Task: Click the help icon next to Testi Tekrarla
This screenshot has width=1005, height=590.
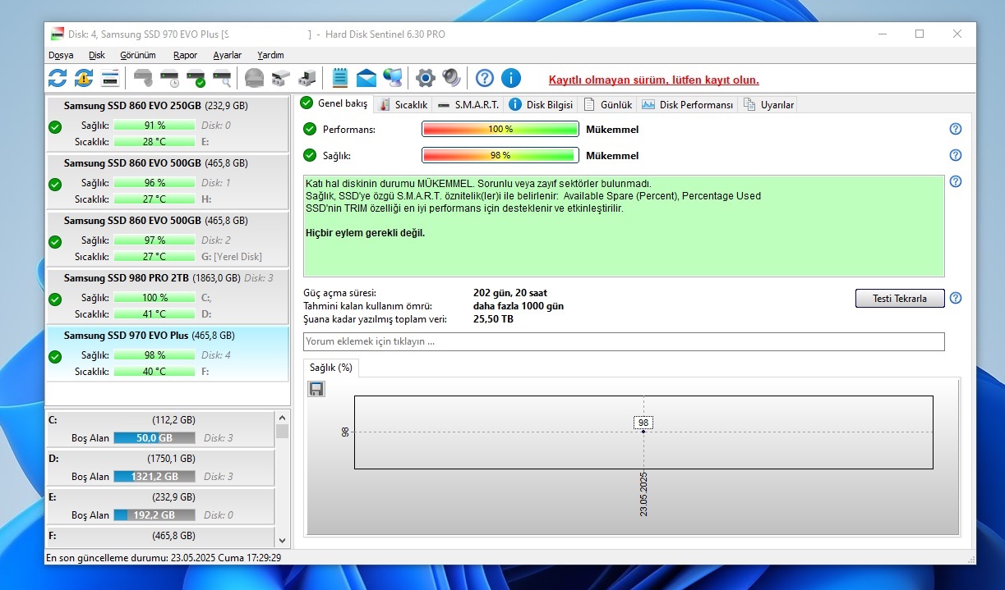Action: [x=955, y=298]
